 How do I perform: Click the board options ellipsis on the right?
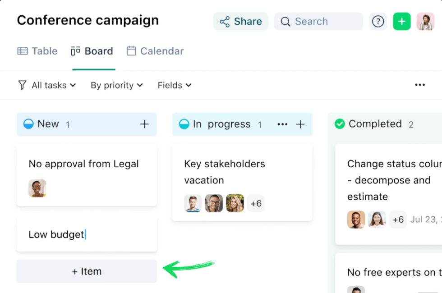(420, 85)
